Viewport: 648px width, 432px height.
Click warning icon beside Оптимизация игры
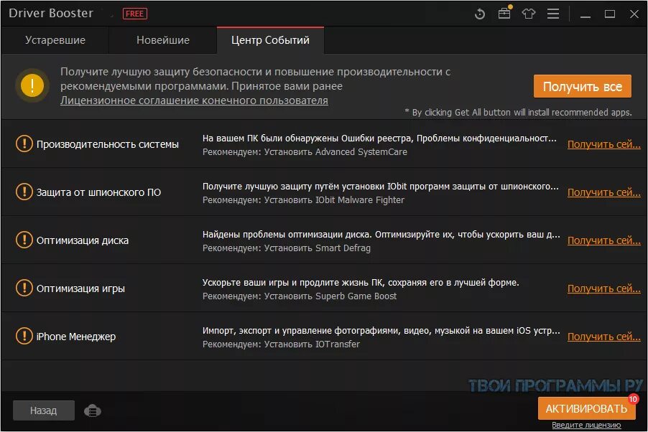[x=24, y=288]
